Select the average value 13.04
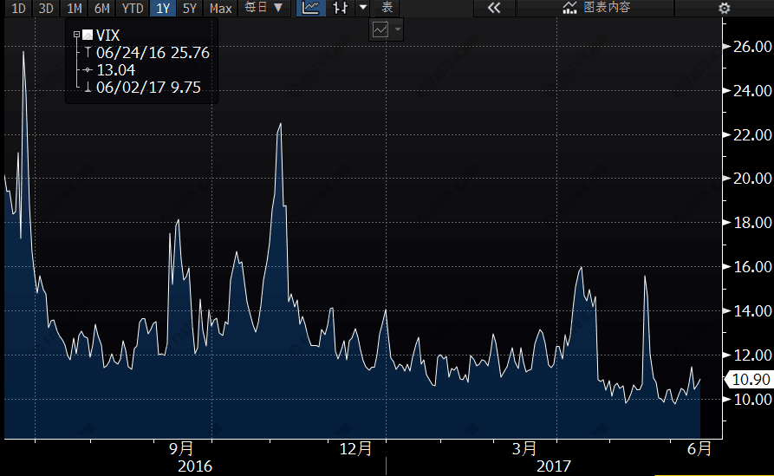This screenshot has width=774, height=476. coord(115,70)
